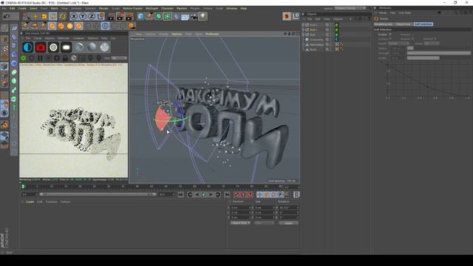The width and height of the screenshot is (473, 266).
Task: Click the Strength slider bar
Action: click(x=438, y=53)
